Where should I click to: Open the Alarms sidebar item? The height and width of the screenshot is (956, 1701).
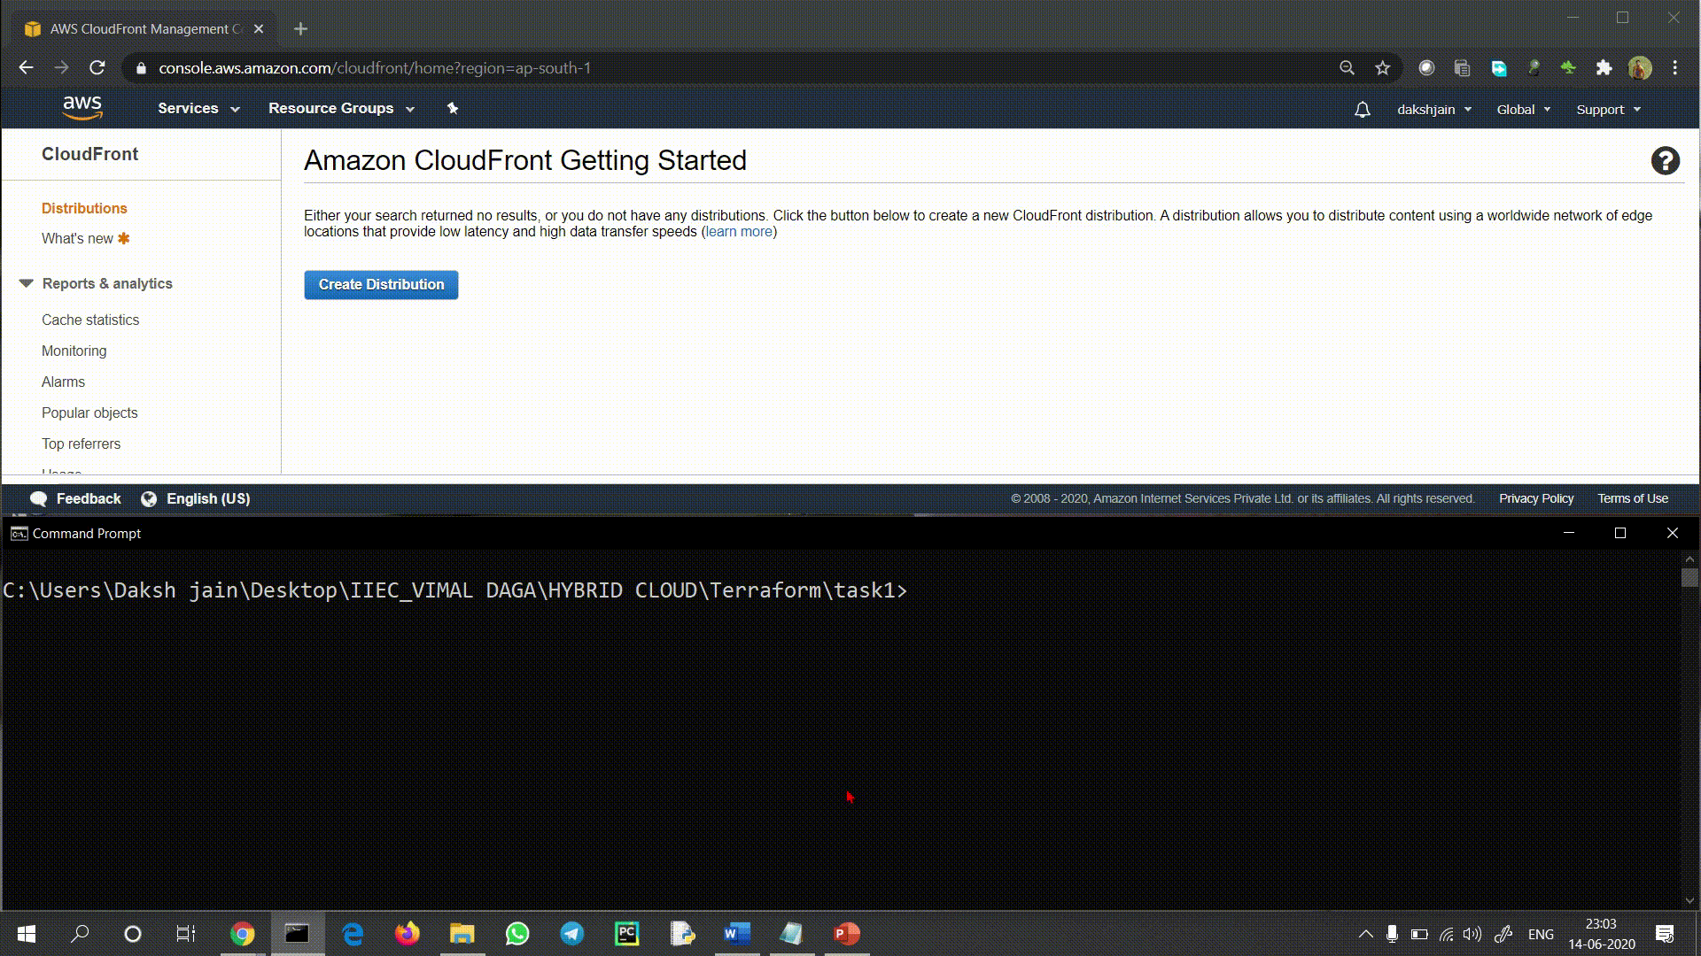pyautogui.click(x=63, y=382)
